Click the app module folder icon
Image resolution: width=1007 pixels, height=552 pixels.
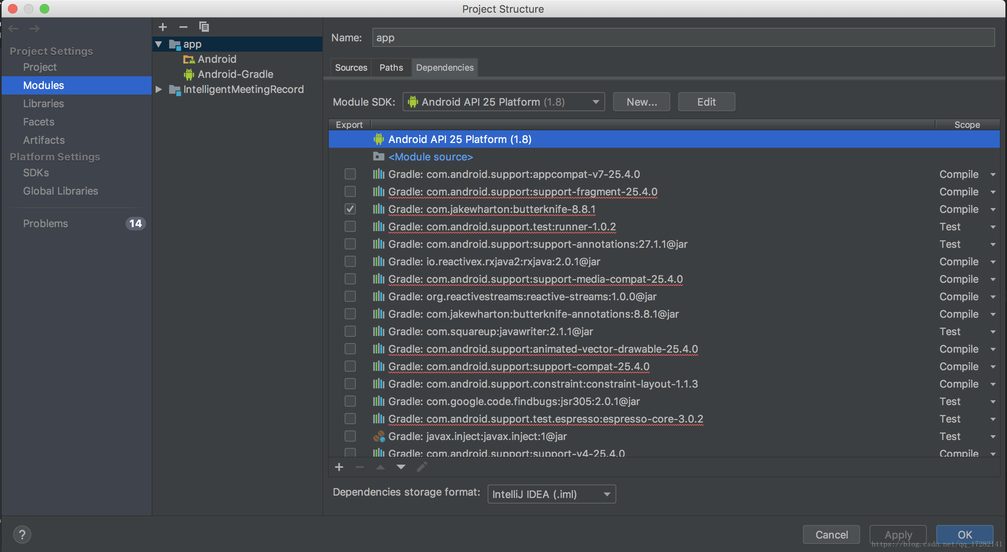[x=175, y=44]
